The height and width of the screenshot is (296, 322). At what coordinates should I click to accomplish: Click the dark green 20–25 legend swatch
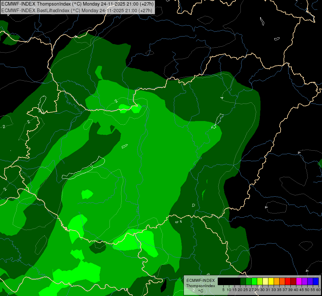[x=243, y=281]
